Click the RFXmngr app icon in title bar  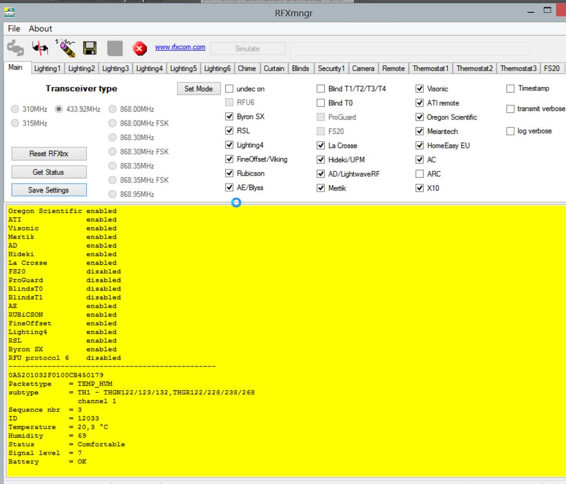(x=9, y=13)
